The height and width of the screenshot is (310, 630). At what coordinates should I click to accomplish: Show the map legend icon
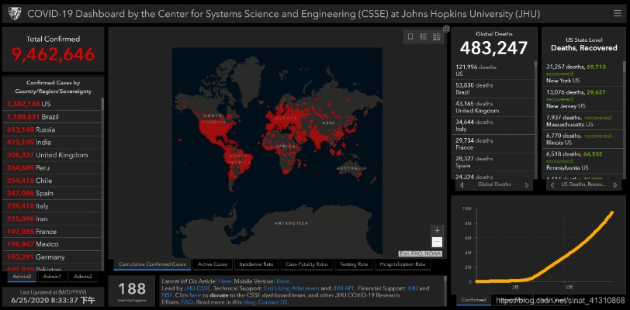coord(423,36)
